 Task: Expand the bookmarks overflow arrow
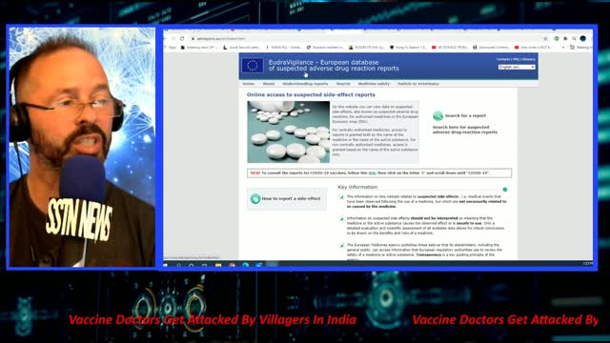563,48
